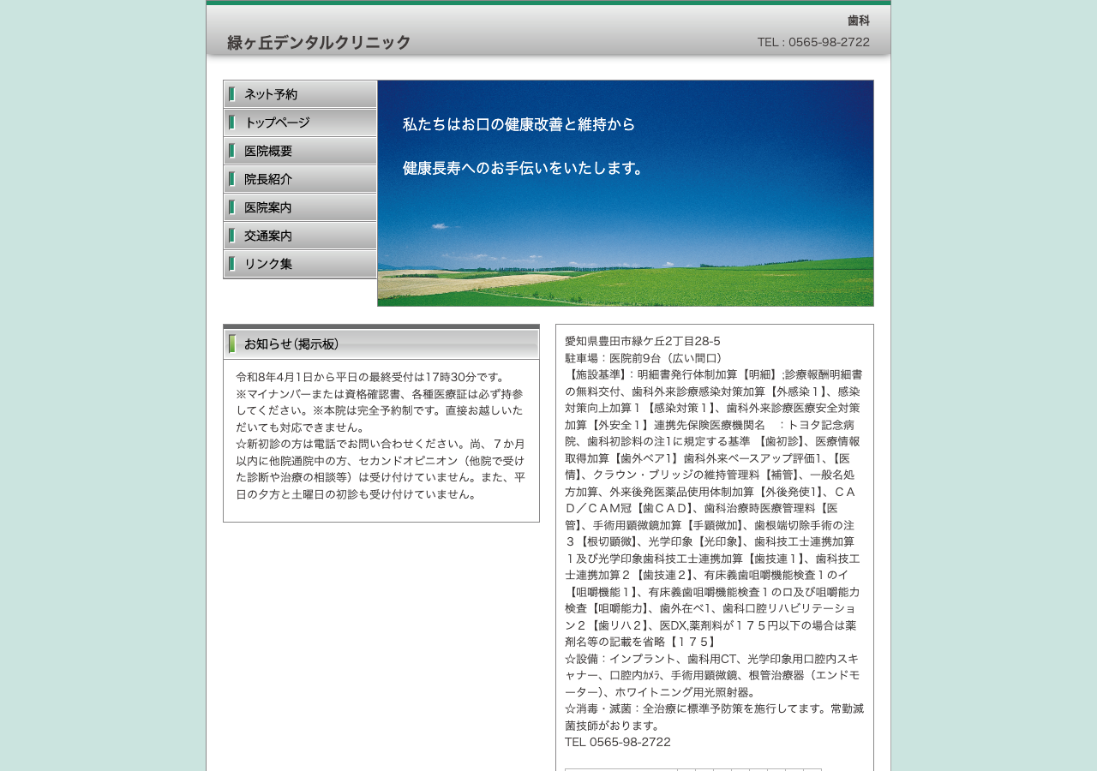1097x771 pixels.
Task: View 交通案内 page
Action: (x=300, y=236)
